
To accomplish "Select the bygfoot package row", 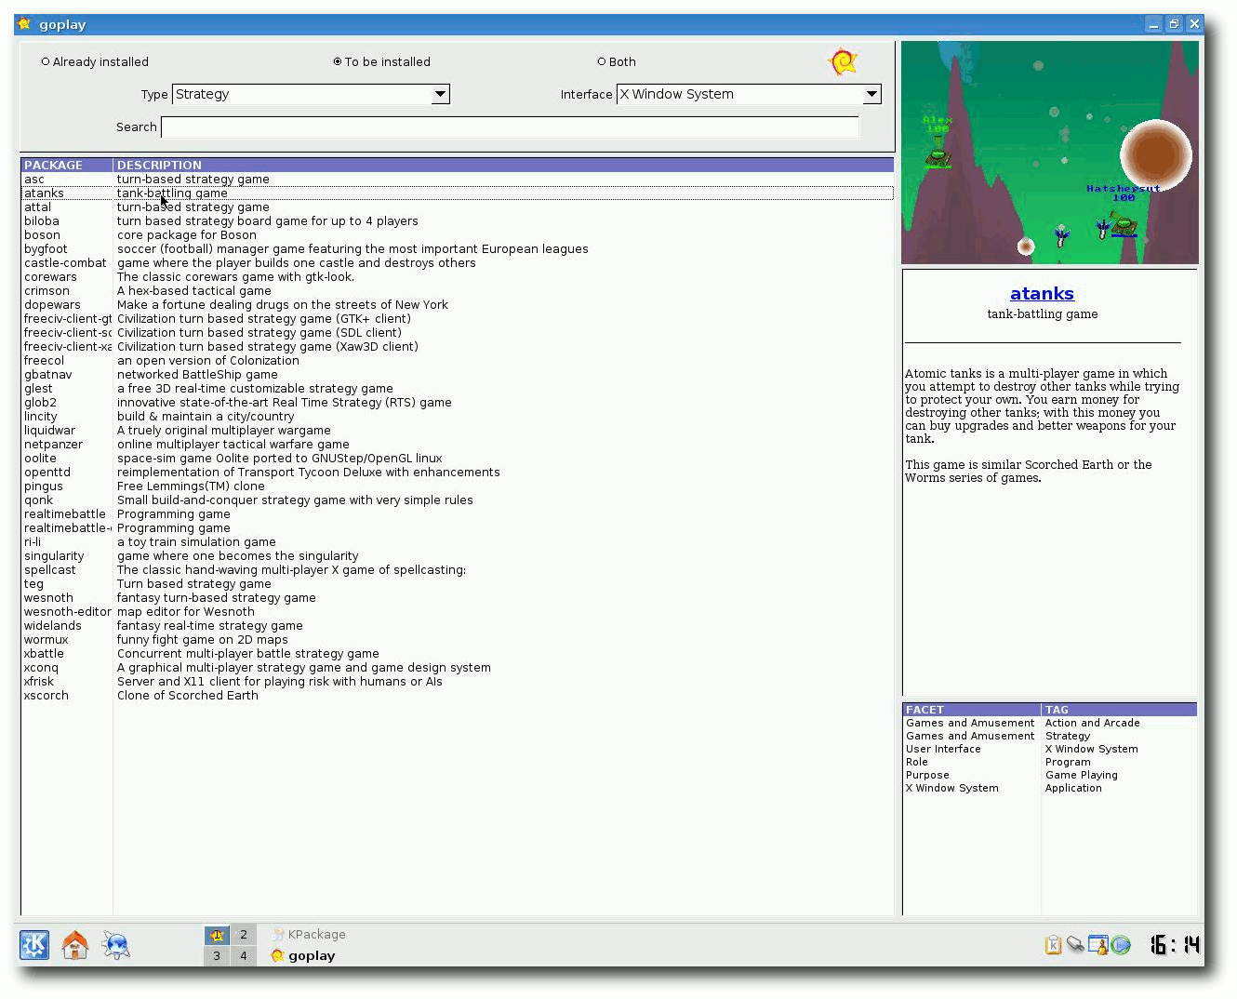I will (x=458, y=249).
